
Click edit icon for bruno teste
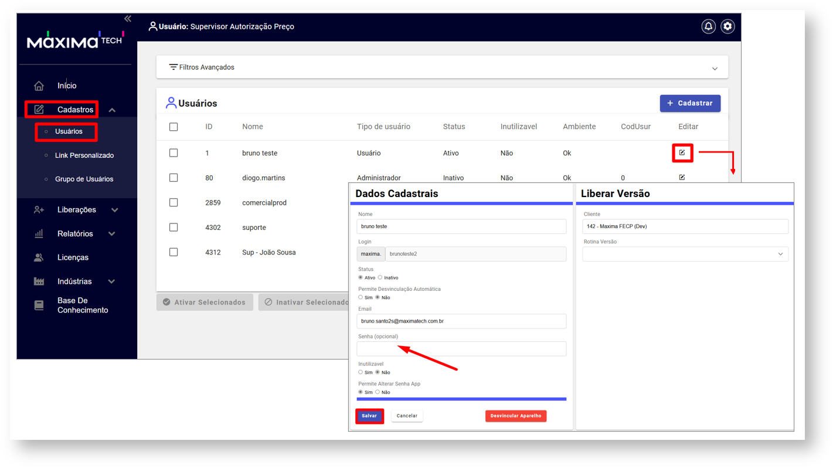click(x=682, y=153)
